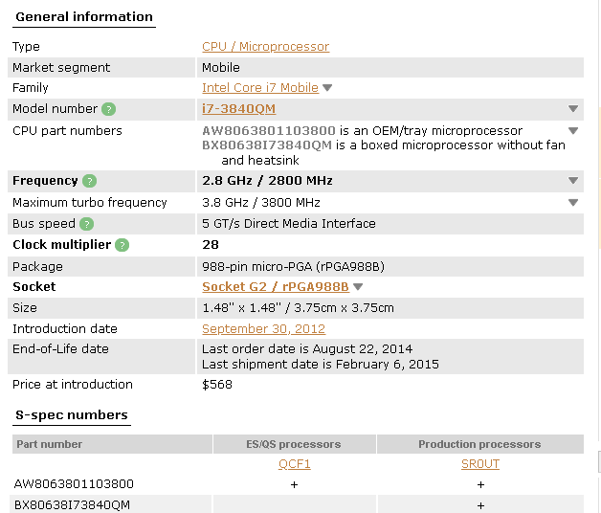Click the Last order date August 22, 2014 text
The width and height of the screenshot is (601, 513).
307,349
